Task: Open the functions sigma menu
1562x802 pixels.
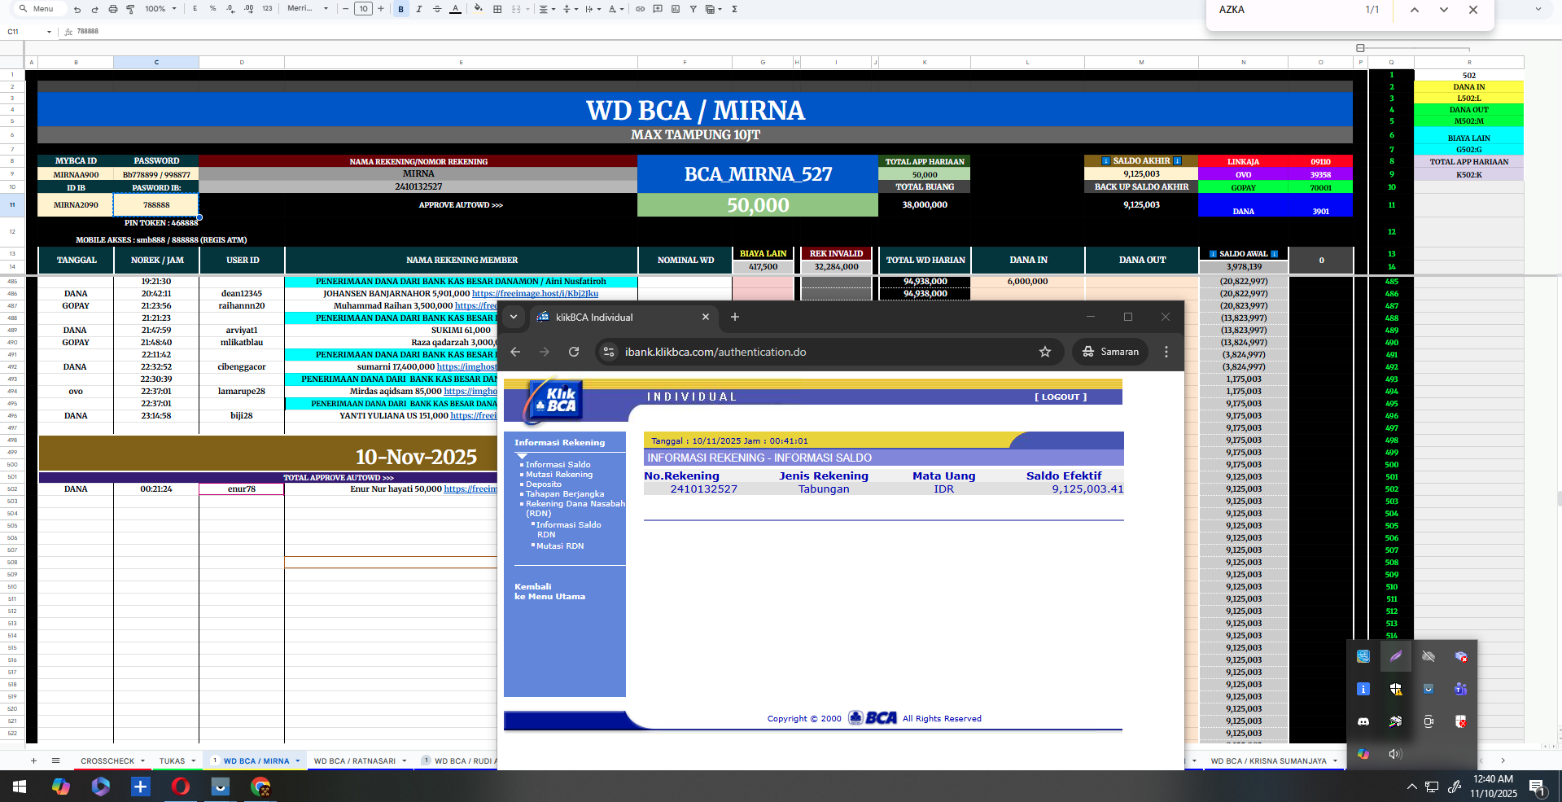Action: 734,9
